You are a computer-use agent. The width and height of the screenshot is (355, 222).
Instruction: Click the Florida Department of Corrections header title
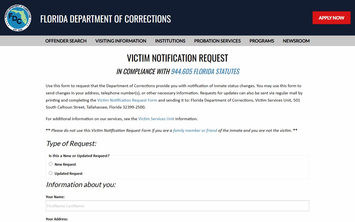(x=105, y=19)
